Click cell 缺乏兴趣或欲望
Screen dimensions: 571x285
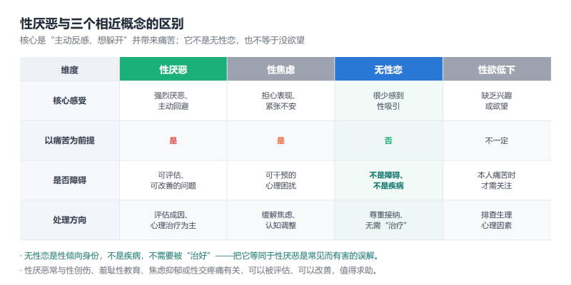[497, 101]
